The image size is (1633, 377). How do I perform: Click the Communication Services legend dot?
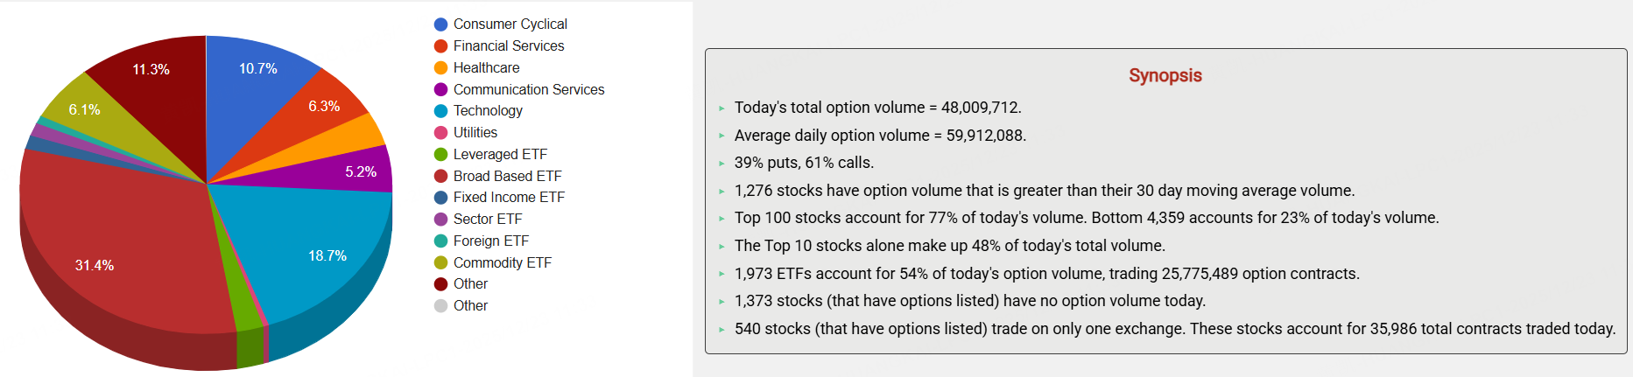point(441,89)
